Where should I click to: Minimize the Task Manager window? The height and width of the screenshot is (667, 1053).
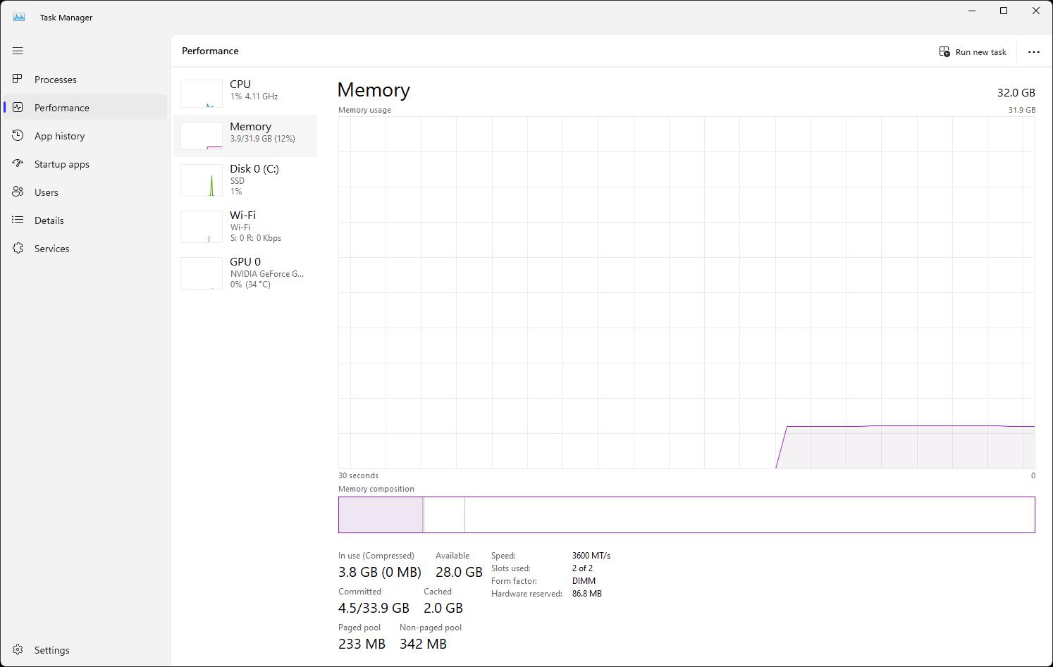[972, 11]
